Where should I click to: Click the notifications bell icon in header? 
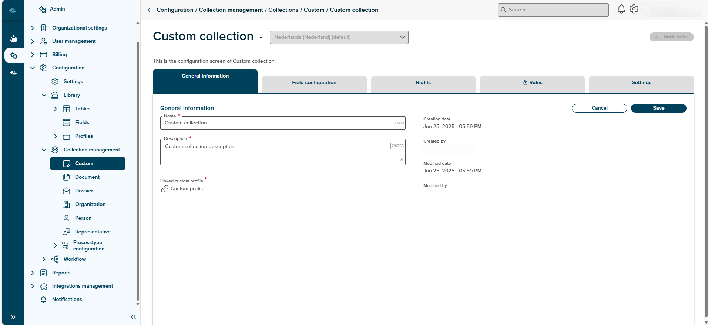[x=621, y=9]
